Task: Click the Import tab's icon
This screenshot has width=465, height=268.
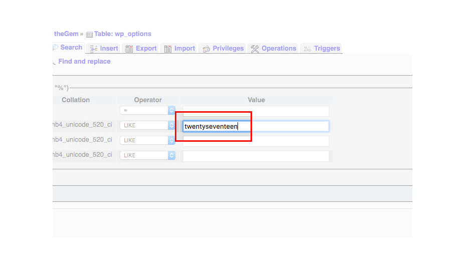Action: (167, 49)
